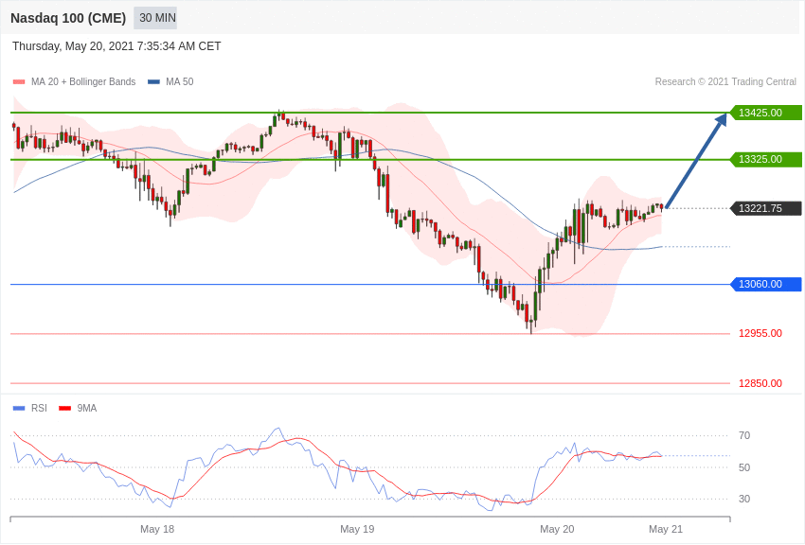805x545 pixels.
Task: Select the 13425.00 green price label
Action: [765, 113]
